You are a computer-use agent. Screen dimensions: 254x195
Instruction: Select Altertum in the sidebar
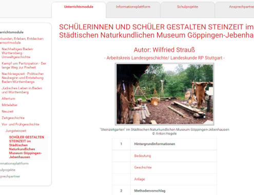coord(8,99)
